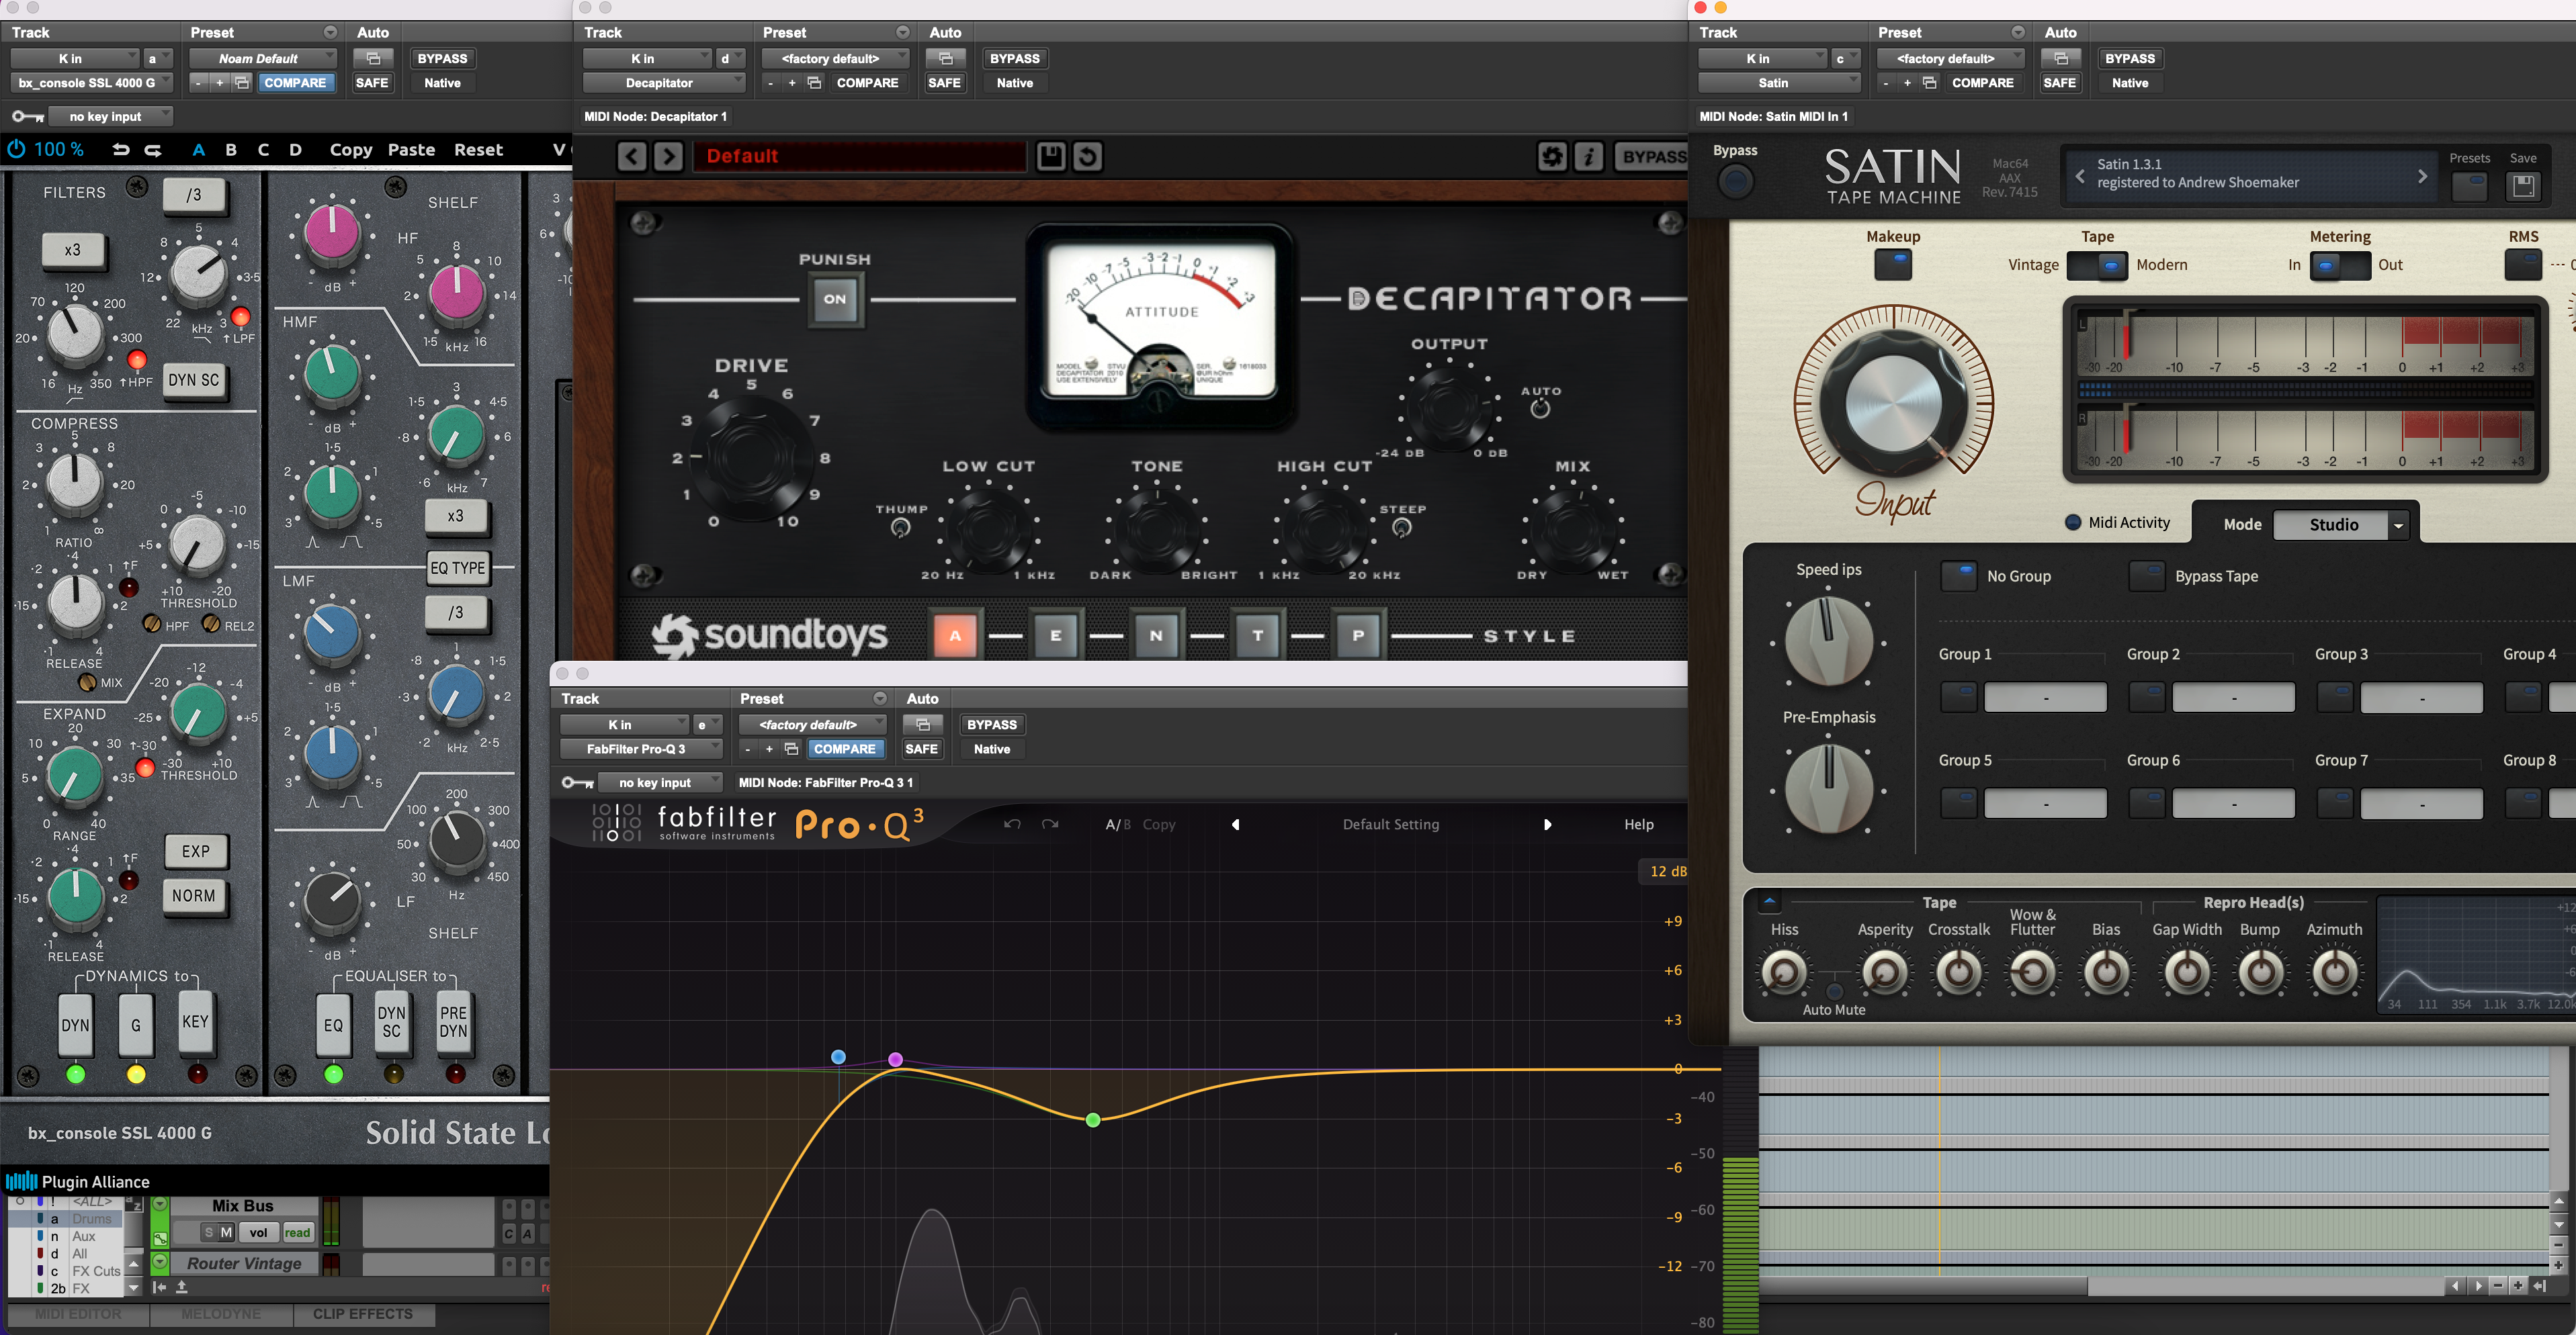Switch to CLIP EFFECTS tab
The width and height of the screenshot is (2576, 1335).
point(363,1314)
